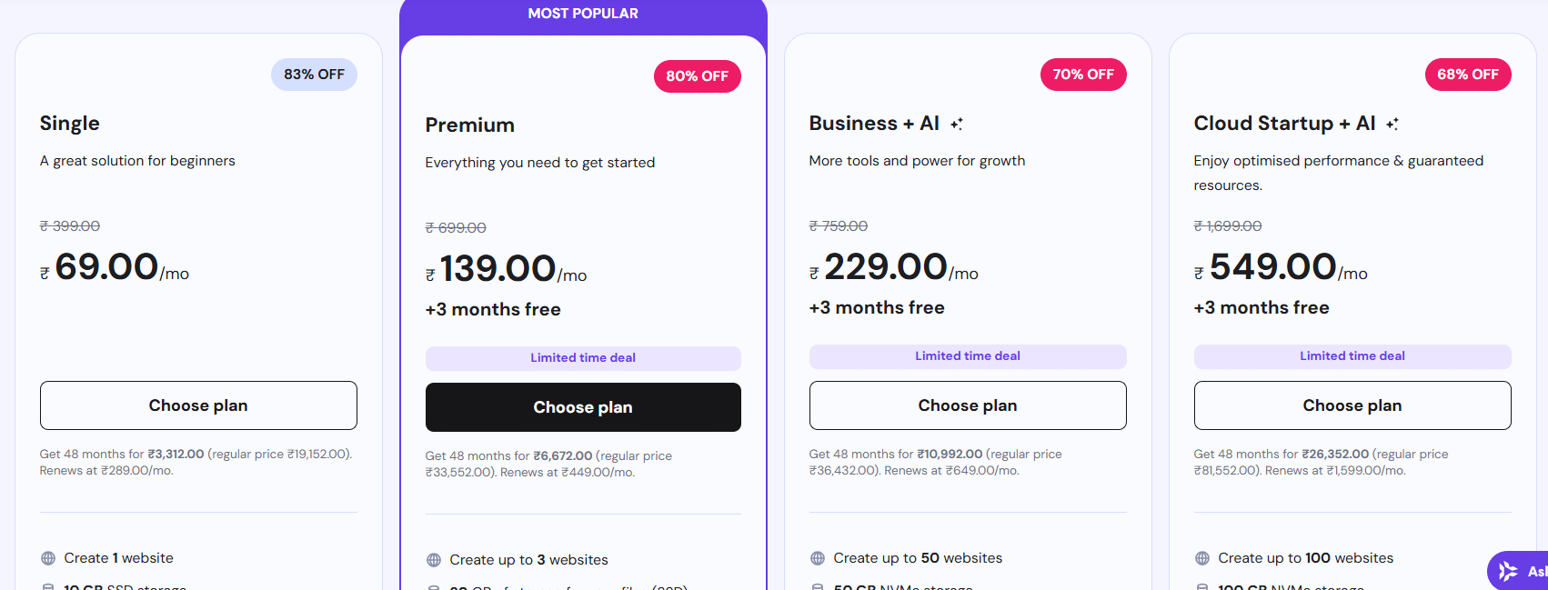The height and width of the screenshot is (590, 1548).
Task: Select the Premium plan title
Action: pyautogui.click(x=470, y=125)
